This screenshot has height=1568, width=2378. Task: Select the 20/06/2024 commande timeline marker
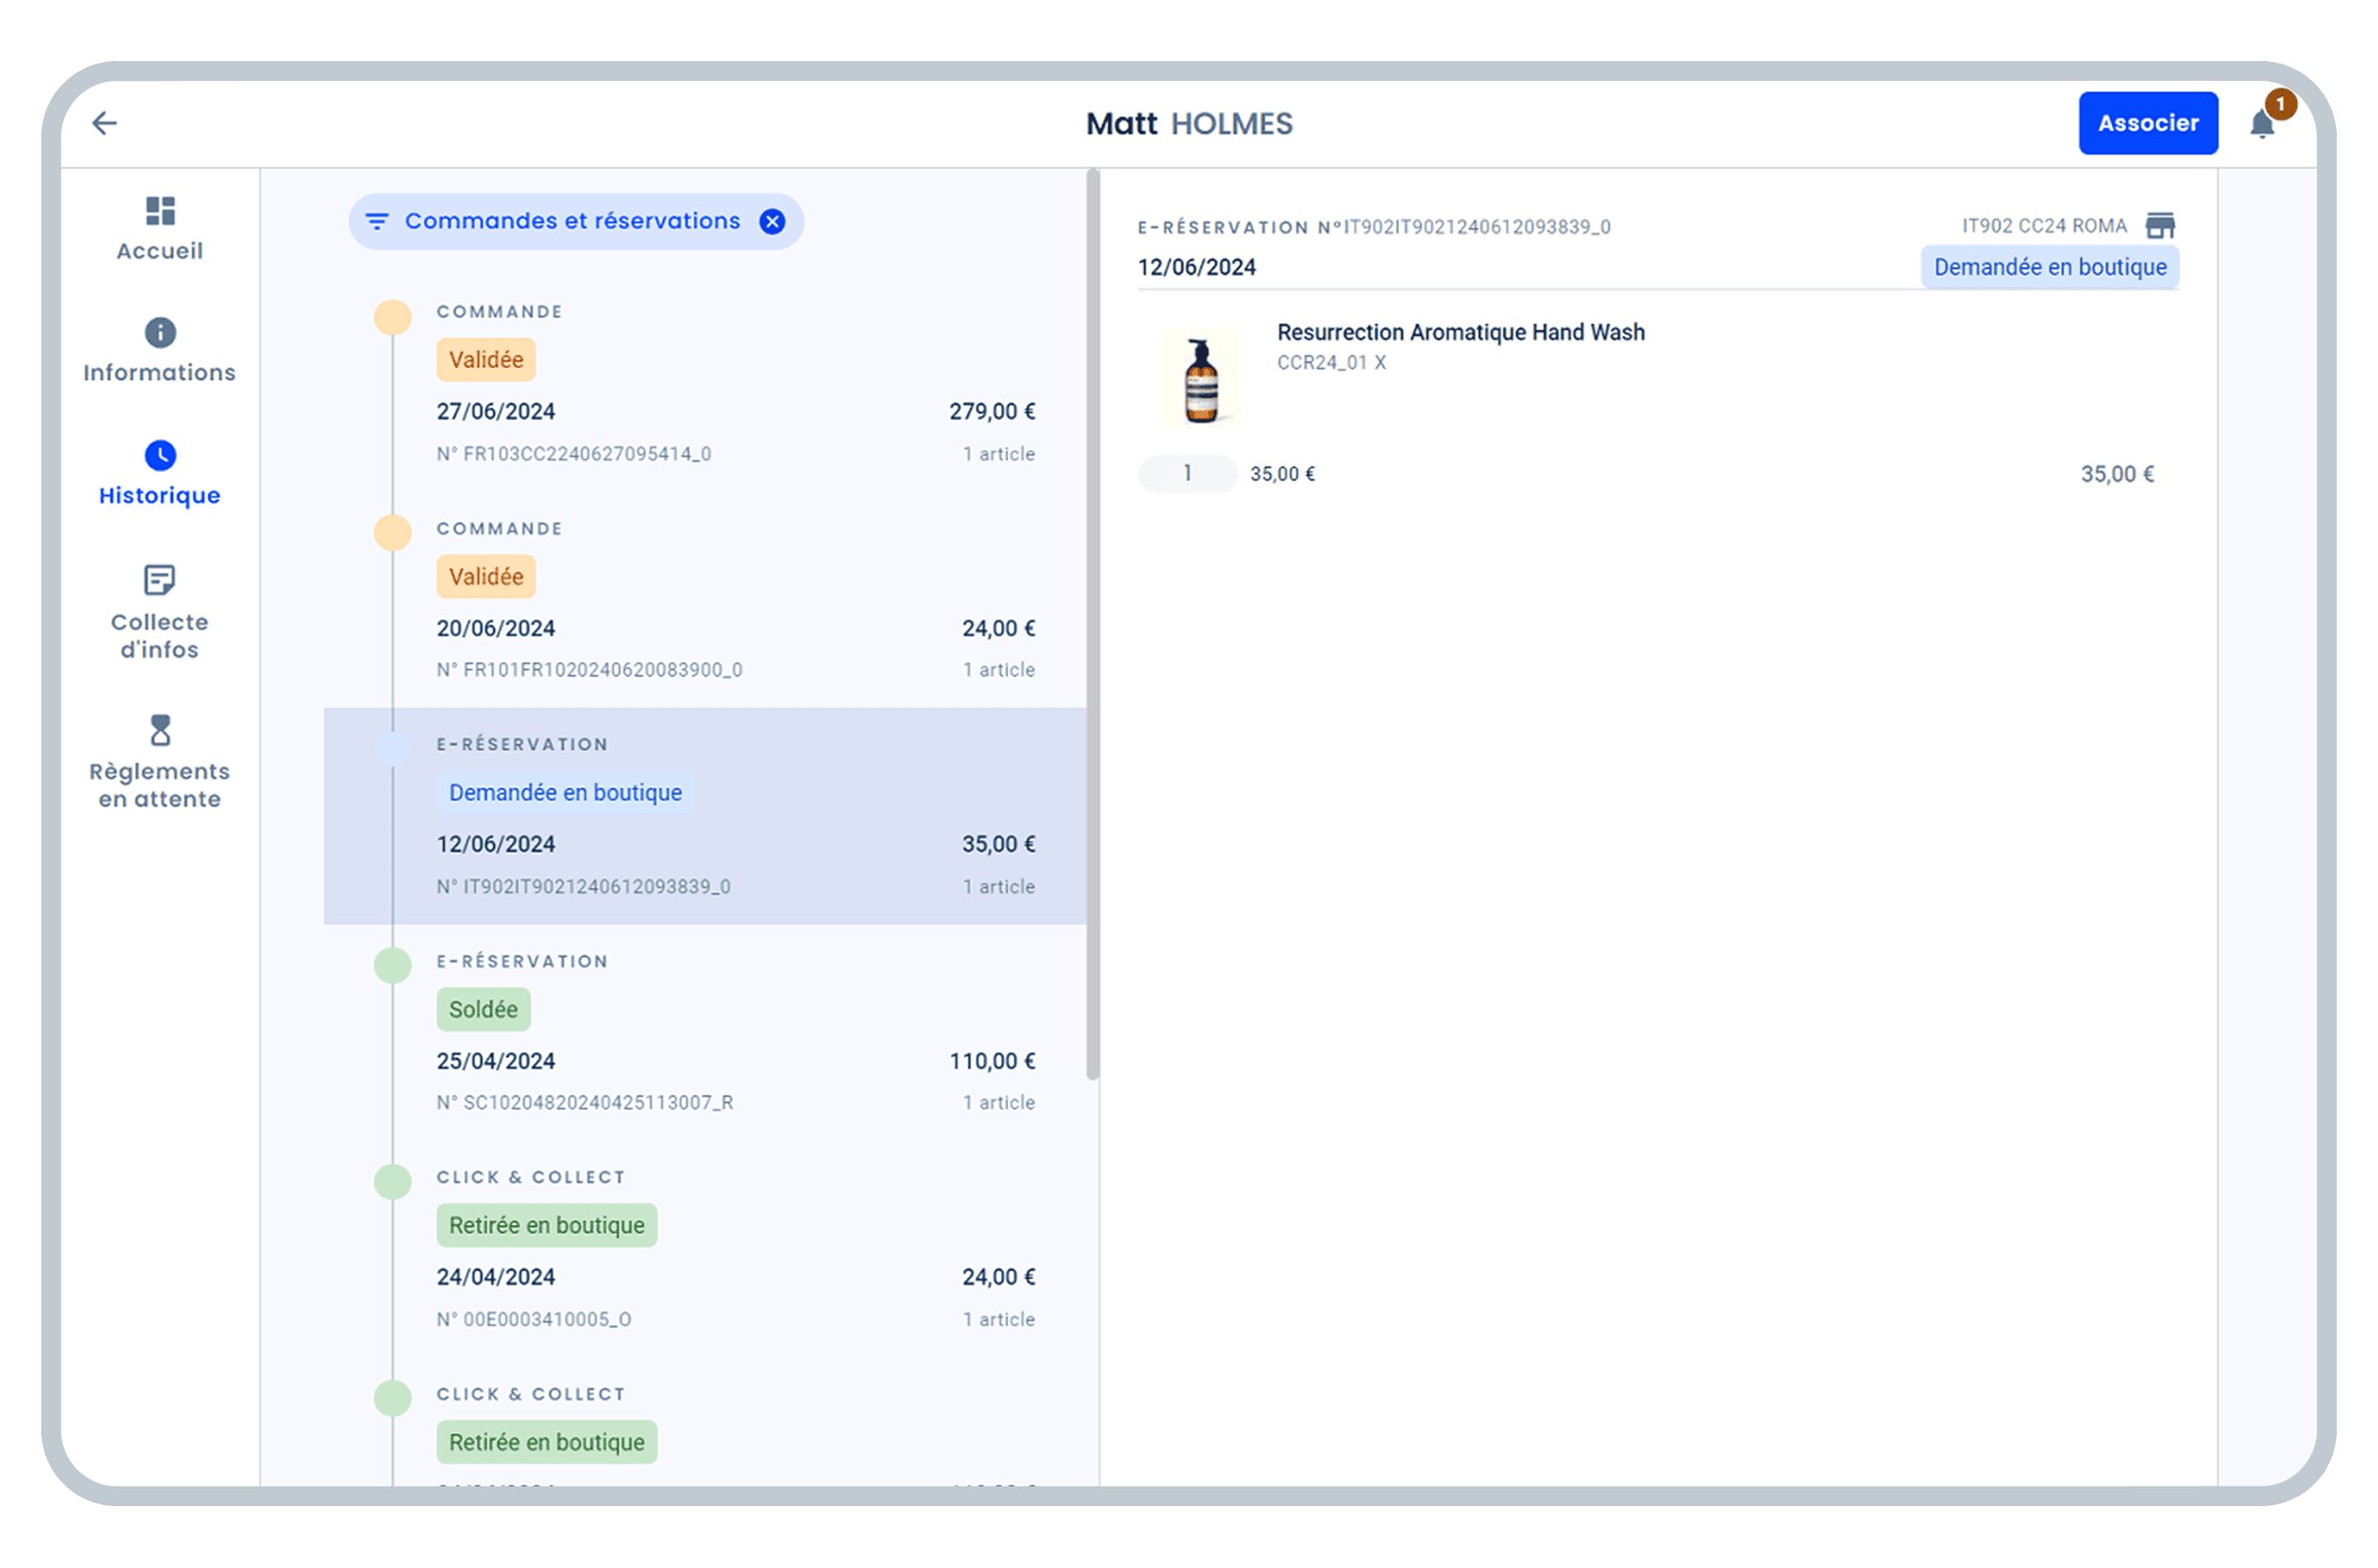point(392,533)
